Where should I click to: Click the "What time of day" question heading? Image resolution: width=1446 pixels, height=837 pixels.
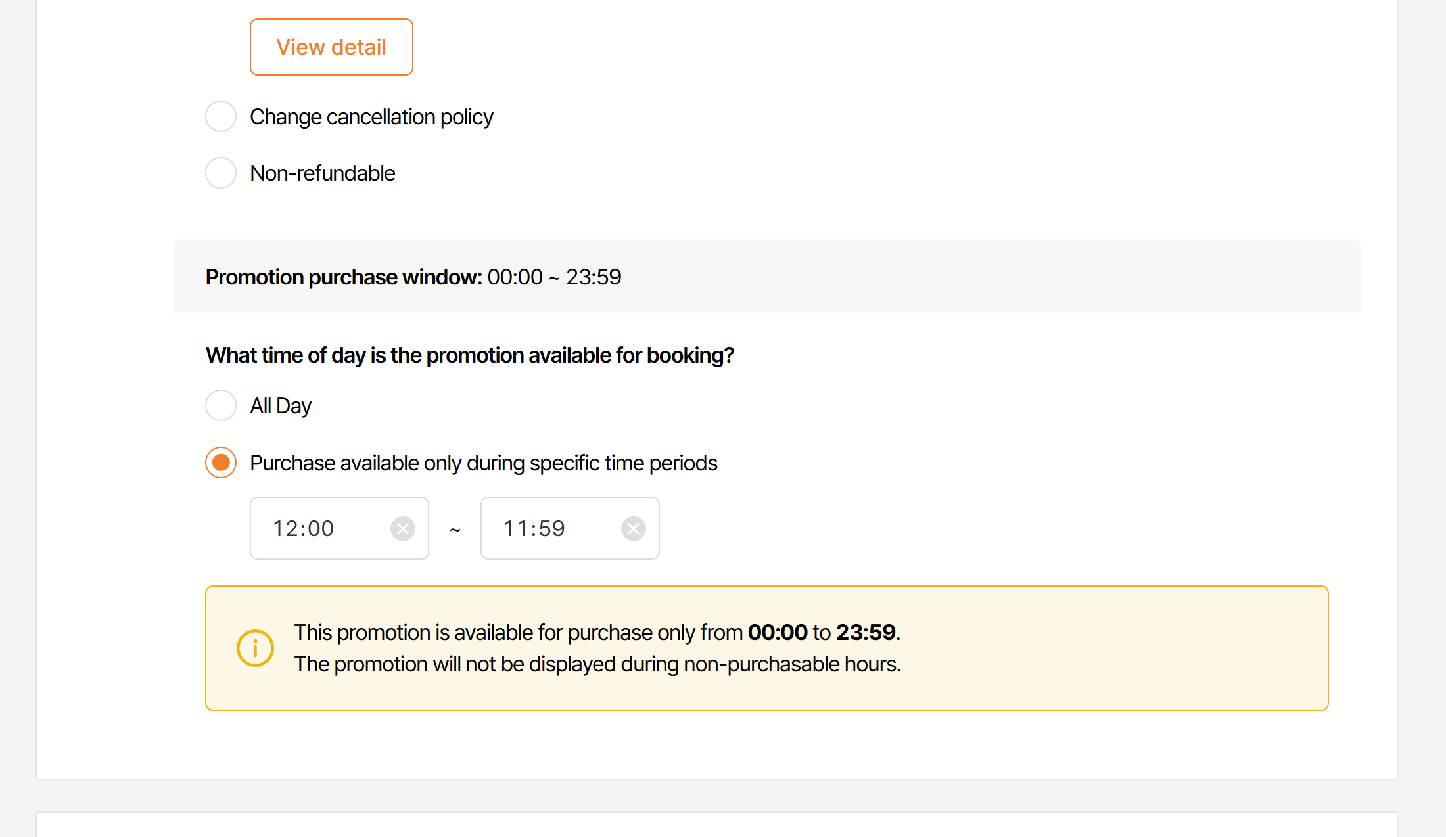point(470,355)
